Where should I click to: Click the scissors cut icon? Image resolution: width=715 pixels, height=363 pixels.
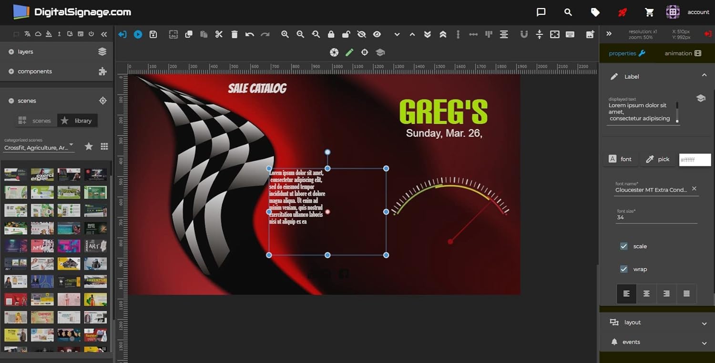(x=219, y=34)
